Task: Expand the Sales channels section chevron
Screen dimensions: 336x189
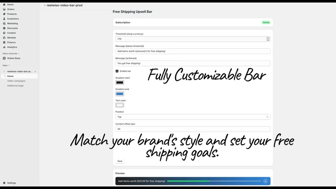Action: point(18,53)
